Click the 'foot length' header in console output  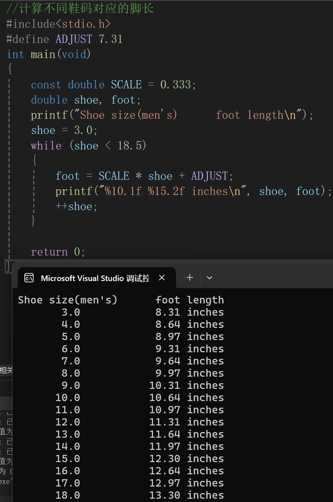pyautogui.click(x=189, y=300)
